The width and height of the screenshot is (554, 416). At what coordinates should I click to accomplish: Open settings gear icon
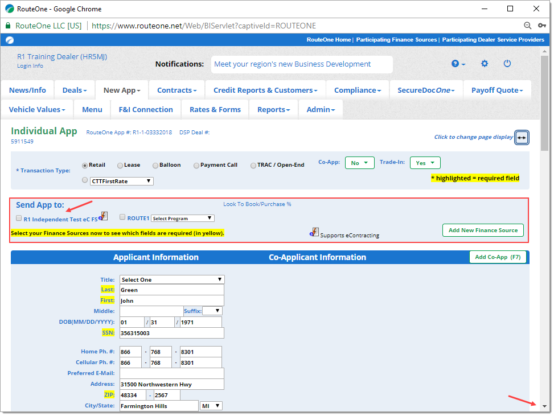click(x=485, y=64)
